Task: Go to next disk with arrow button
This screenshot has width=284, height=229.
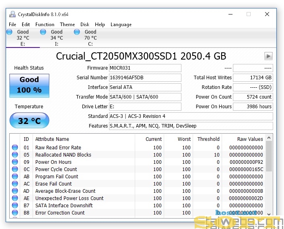Action: click(x=268, y=56)
